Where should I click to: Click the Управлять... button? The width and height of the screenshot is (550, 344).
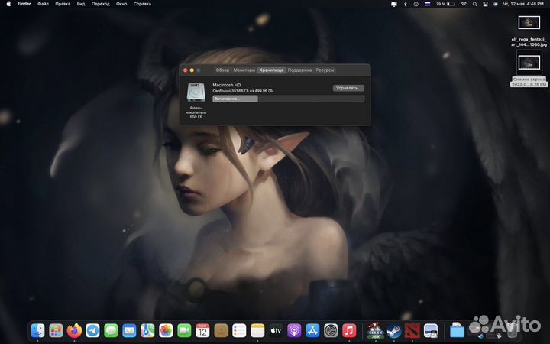pyautogui.click(x=348, y=88)
